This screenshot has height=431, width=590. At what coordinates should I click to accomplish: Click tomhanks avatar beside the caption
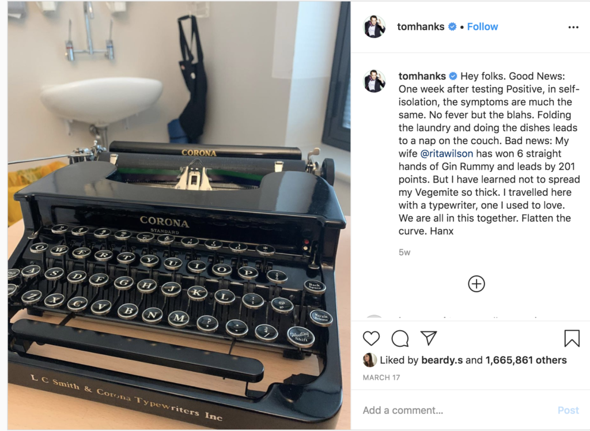[375, 81]
